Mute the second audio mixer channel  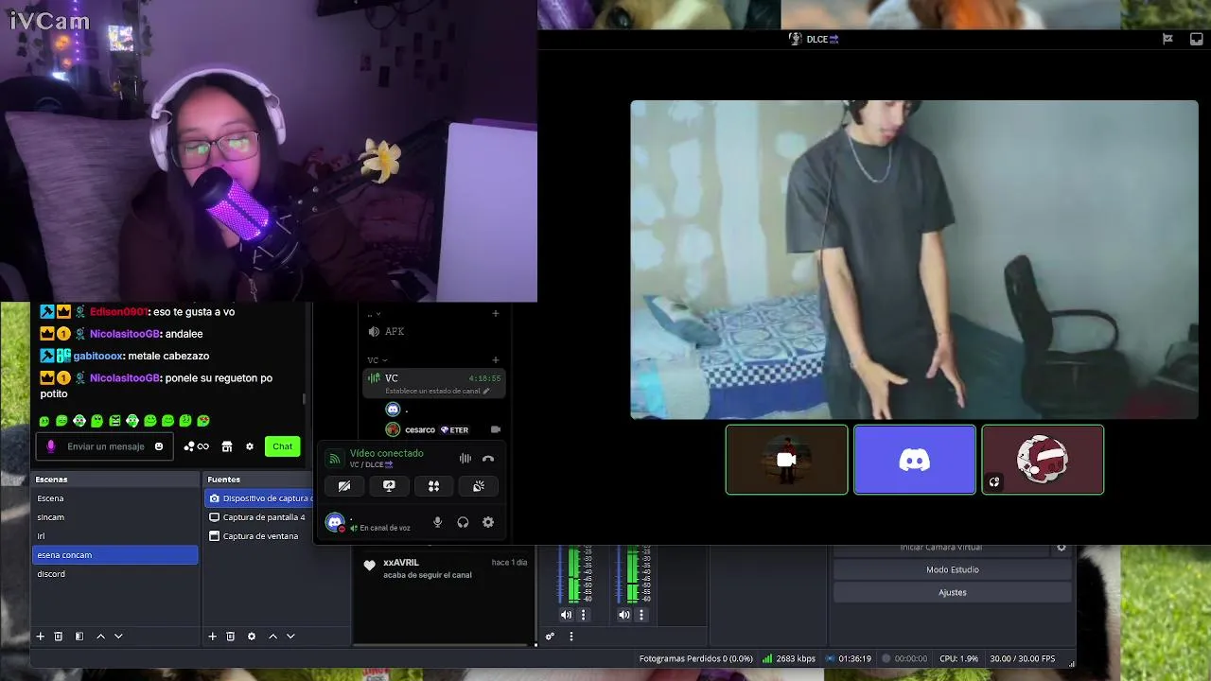point(624,615)
